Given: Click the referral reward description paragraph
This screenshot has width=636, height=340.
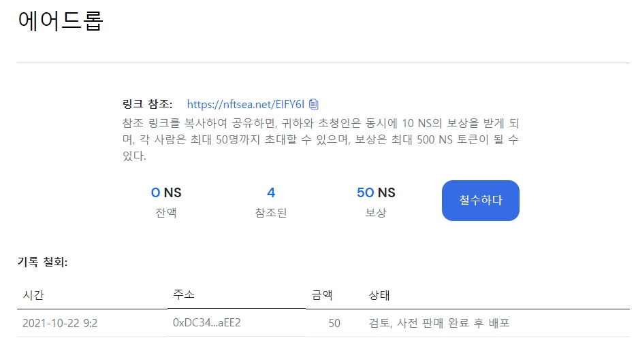Looking at the screenshot, I should [321, 139].
